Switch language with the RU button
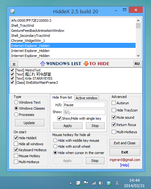The width and height of the screenshot is (151, 189). [x=137, y=64]
